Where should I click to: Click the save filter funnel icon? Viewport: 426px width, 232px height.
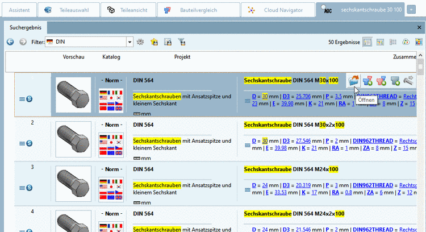[x=182, y=42]
